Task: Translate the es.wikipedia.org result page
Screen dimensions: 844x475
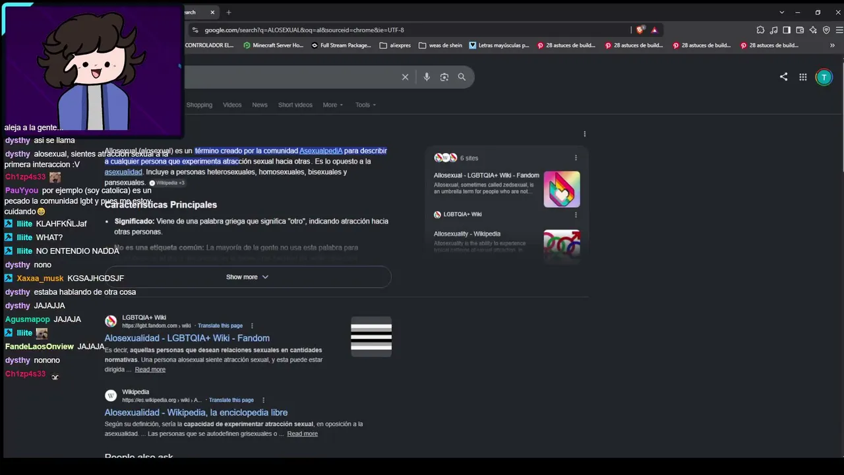Action: tap(231, 400)
